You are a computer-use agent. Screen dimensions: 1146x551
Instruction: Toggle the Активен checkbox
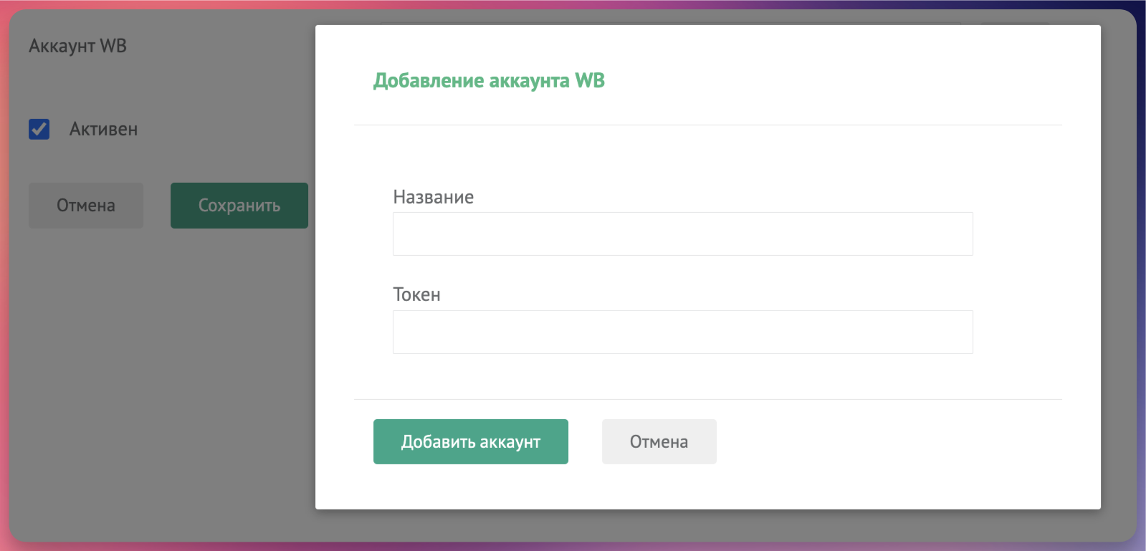click(x=39, y=129)
